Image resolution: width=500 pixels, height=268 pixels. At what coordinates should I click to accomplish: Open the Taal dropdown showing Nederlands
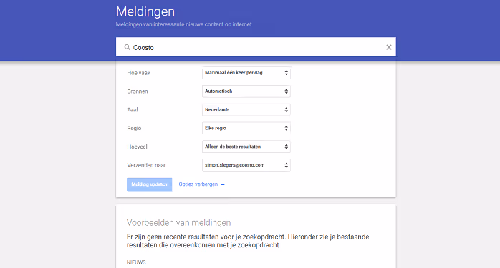tap(246, 110)
